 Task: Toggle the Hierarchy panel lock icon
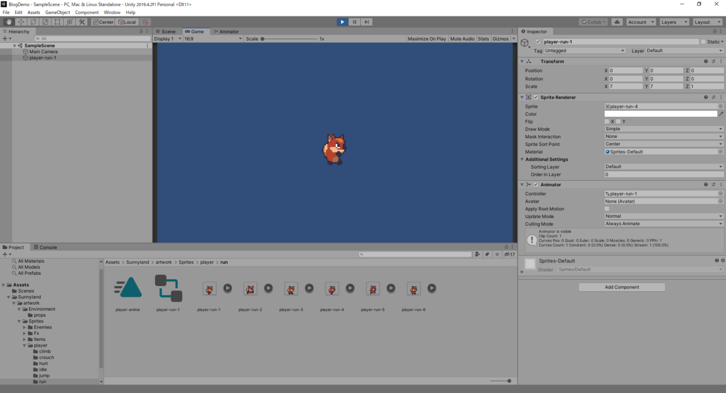pos(141,31)
